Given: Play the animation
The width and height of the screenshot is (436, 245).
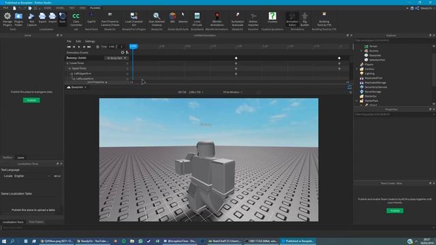Looking at the screenshot, I should point(79,47).
